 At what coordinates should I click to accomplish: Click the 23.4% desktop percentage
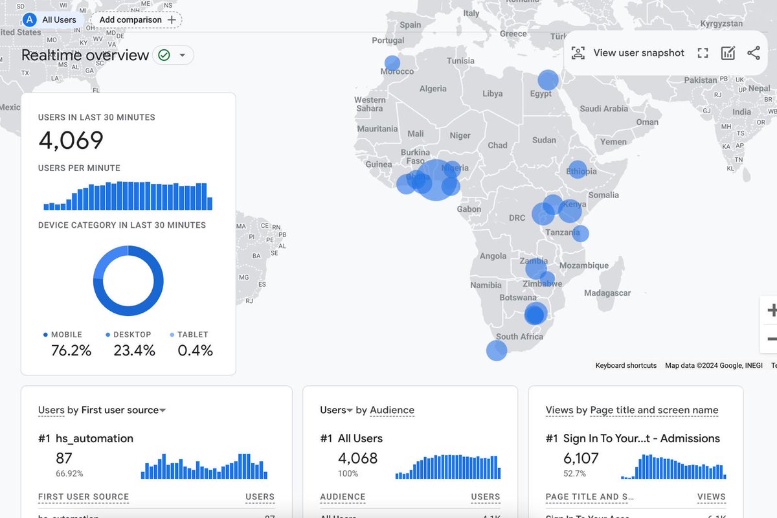(134, 351)
